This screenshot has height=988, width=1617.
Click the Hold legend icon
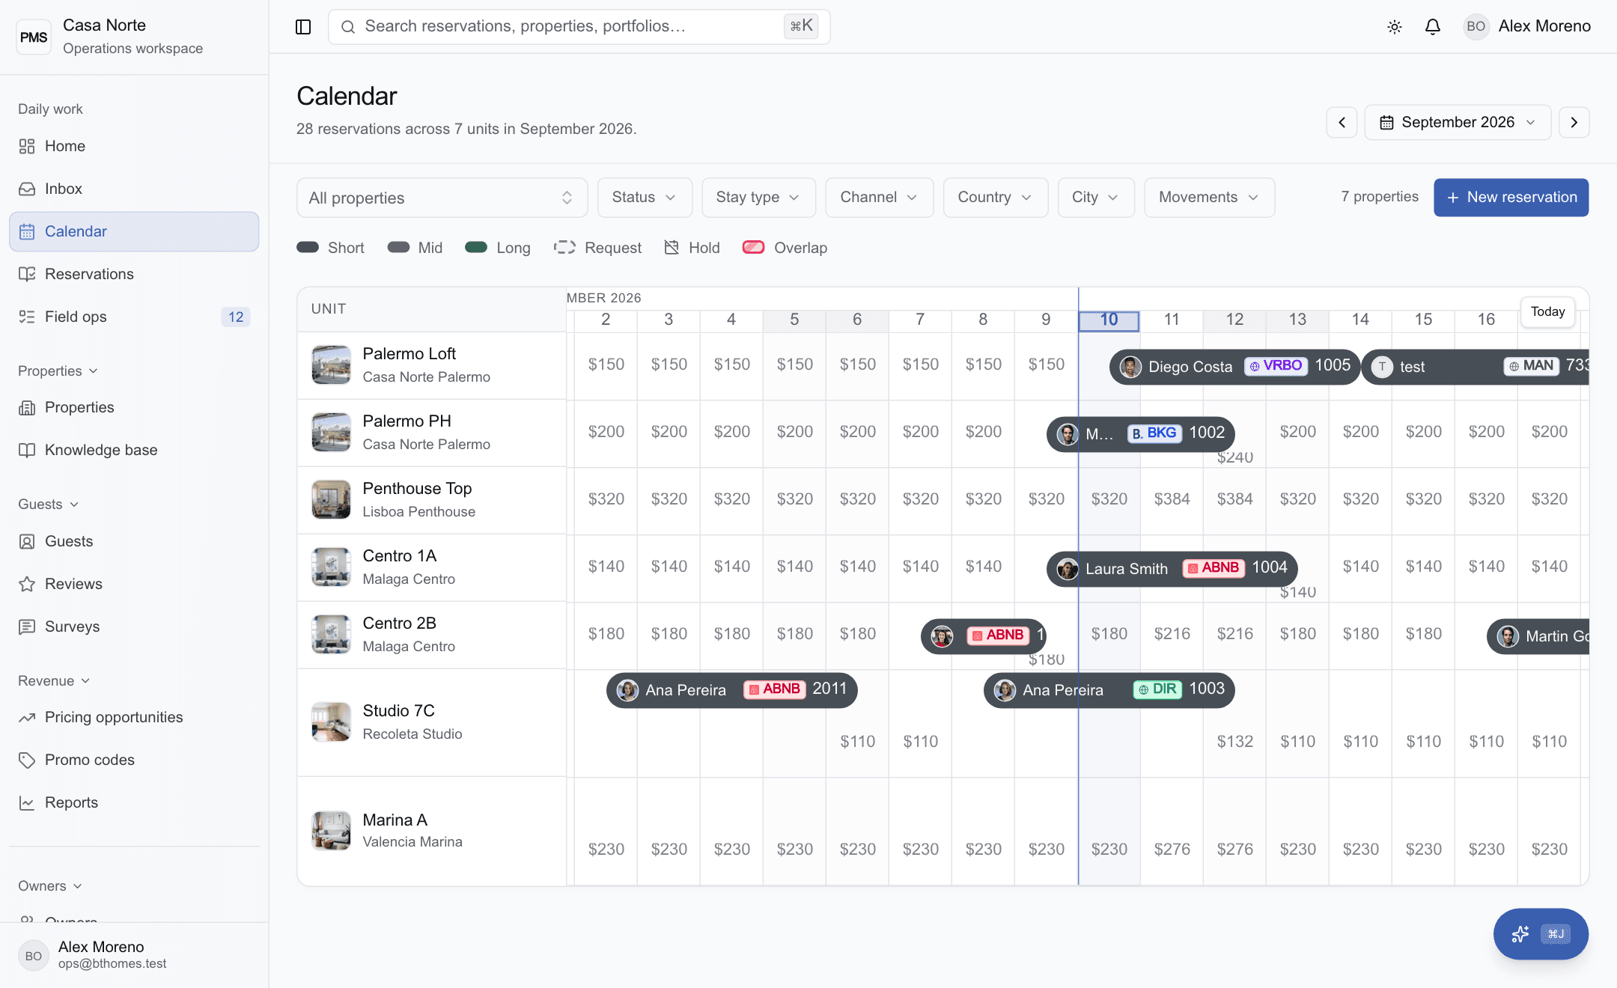672,247
